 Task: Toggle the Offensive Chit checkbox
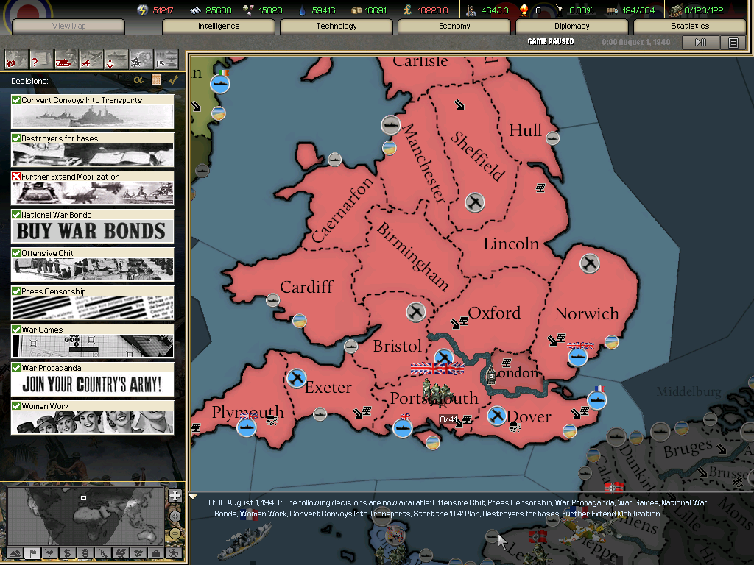click(16, 253)
